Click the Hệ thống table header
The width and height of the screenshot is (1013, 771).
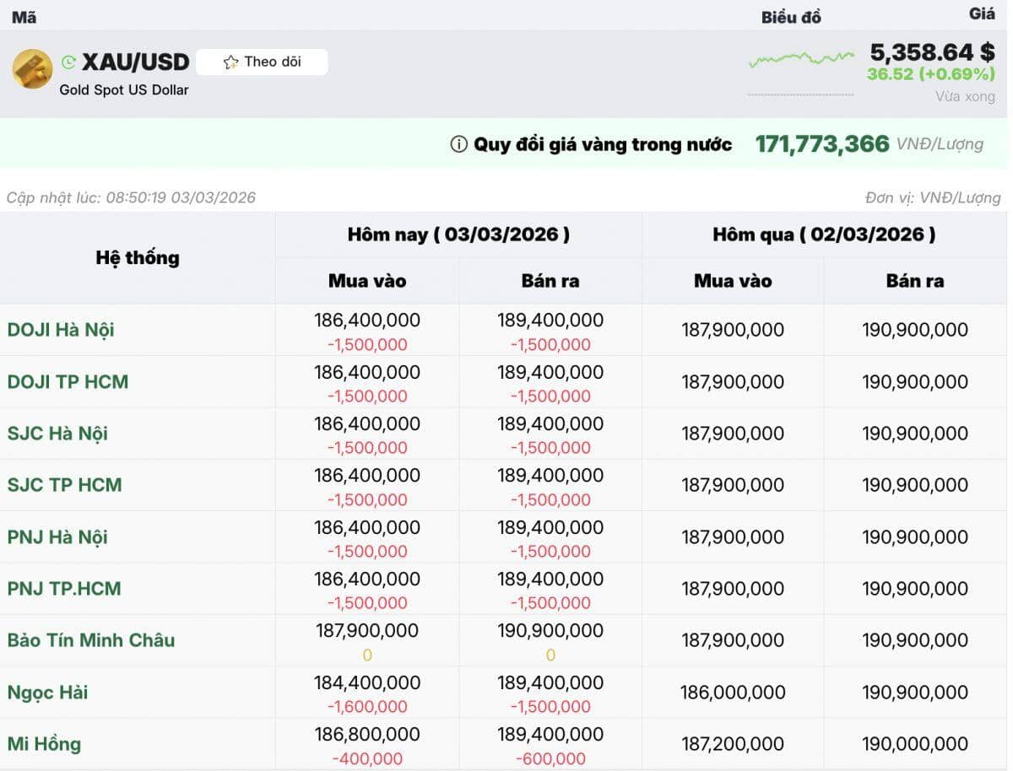click(x=138, y=257)
